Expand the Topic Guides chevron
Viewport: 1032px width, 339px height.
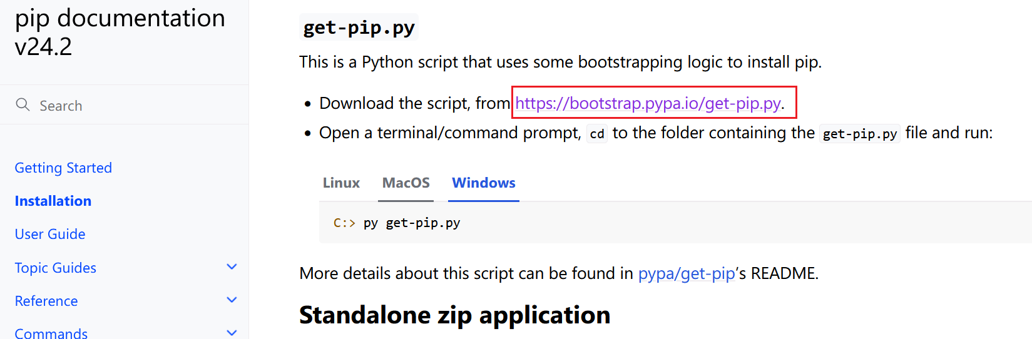232,267
